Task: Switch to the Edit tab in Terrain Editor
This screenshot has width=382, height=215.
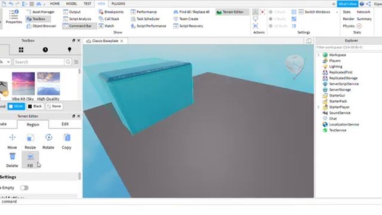Action: pyautogui.click(x=65, y=124)
